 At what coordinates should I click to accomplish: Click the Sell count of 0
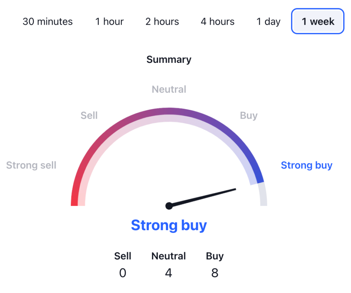coord(123,273)
